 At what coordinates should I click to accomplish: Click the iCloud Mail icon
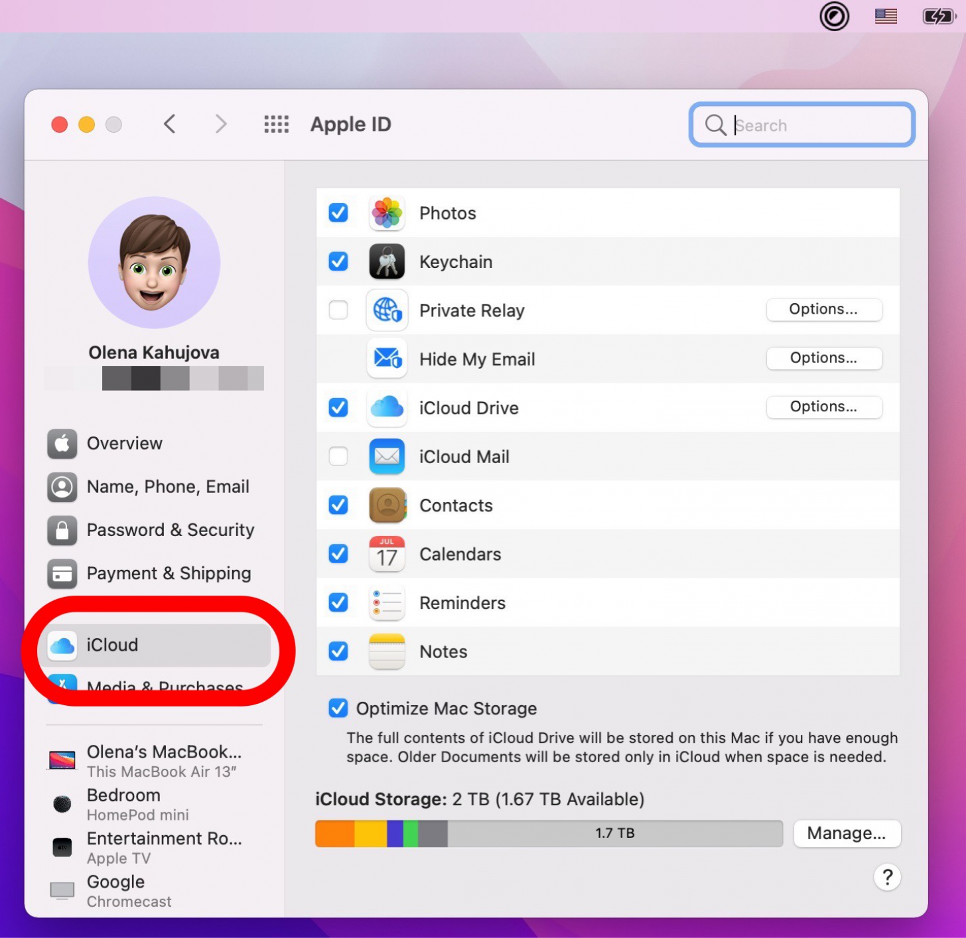(x=387, y=456)
